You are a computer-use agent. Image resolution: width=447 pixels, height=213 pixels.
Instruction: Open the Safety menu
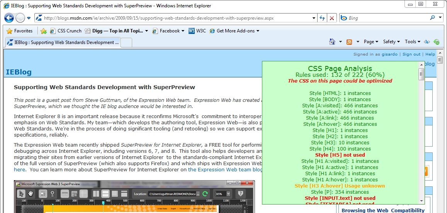[391, 42]
